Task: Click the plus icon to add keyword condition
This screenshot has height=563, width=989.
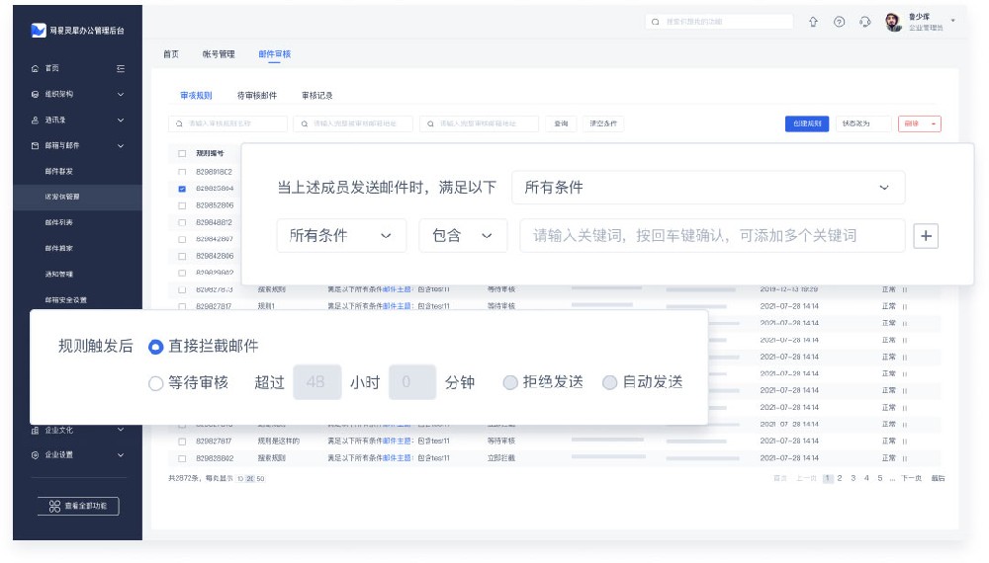Action: tap(926, 236)
